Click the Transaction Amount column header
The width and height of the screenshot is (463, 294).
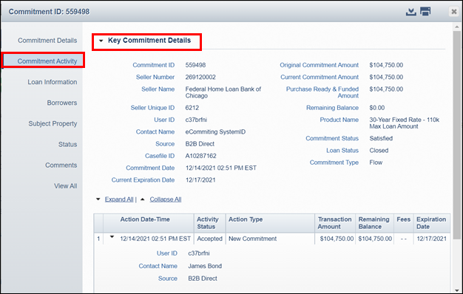pyautogui.click(x=335, y=223)
